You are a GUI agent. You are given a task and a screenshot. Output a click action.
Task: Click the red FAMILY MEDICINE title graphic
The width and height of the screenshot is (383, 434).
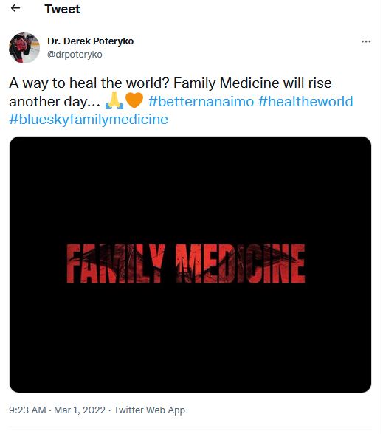[x=186, y=263]
